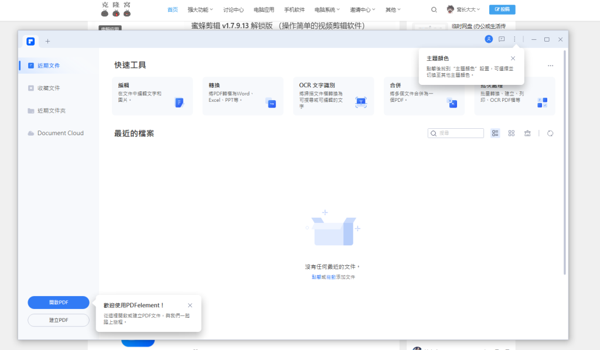Click the 開啟PDF button
The width and height of the screenshot is (600, 350).
59,303
